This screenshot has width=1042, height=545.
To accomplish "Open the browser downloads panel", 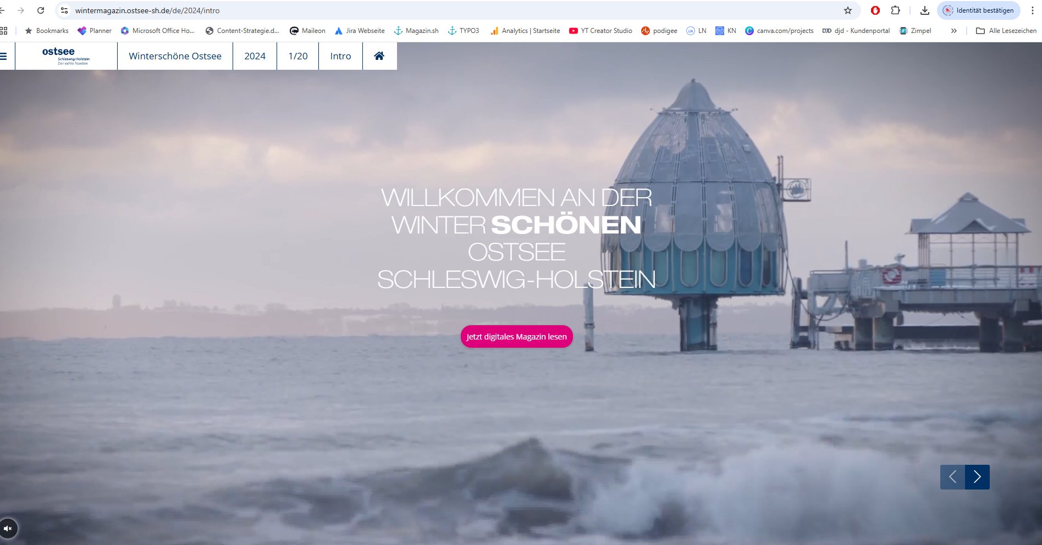I will click(924, 10).
